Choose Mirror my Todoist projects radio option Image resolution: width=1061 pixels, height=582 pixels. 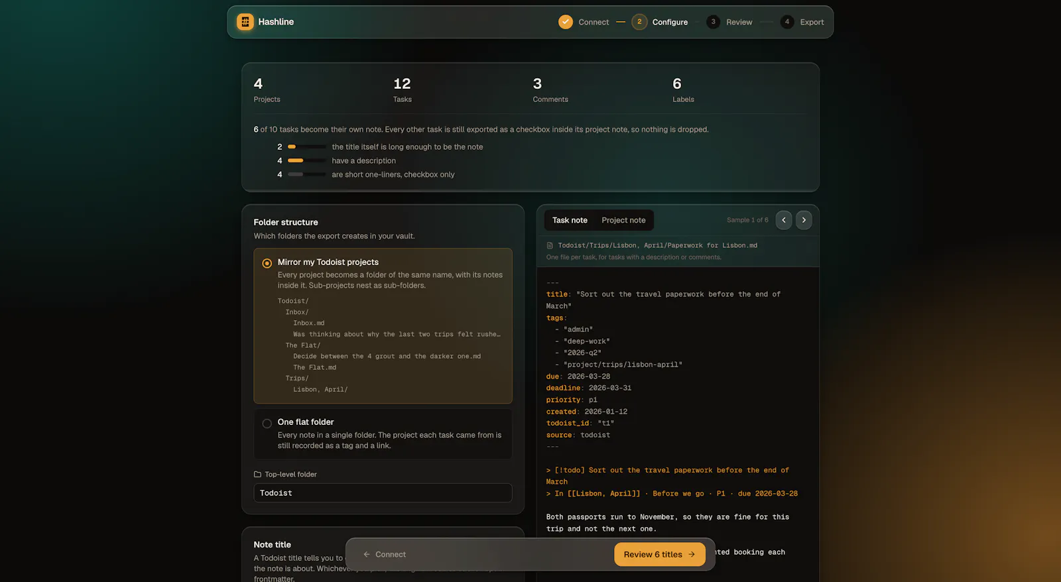(x=267, y=263)
